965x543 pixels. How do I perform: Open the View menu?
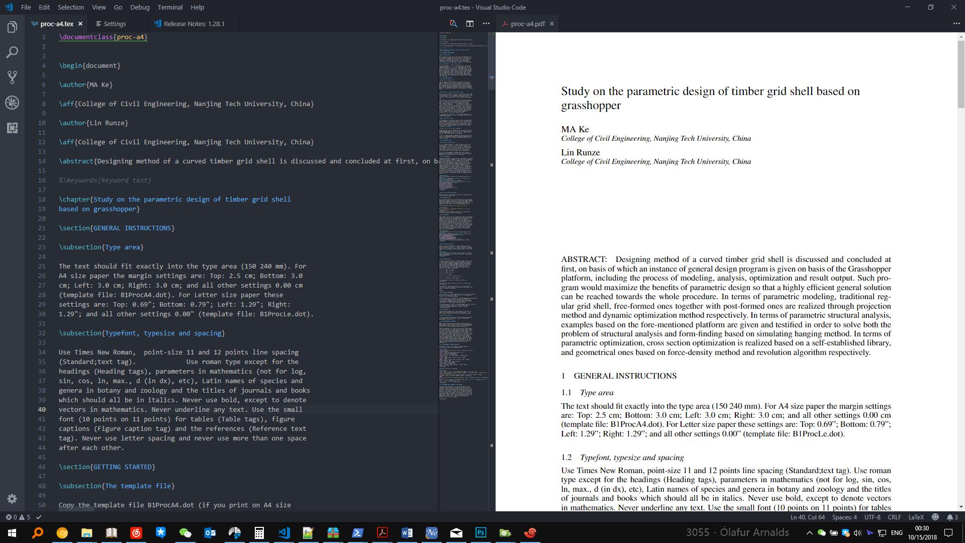99,7
